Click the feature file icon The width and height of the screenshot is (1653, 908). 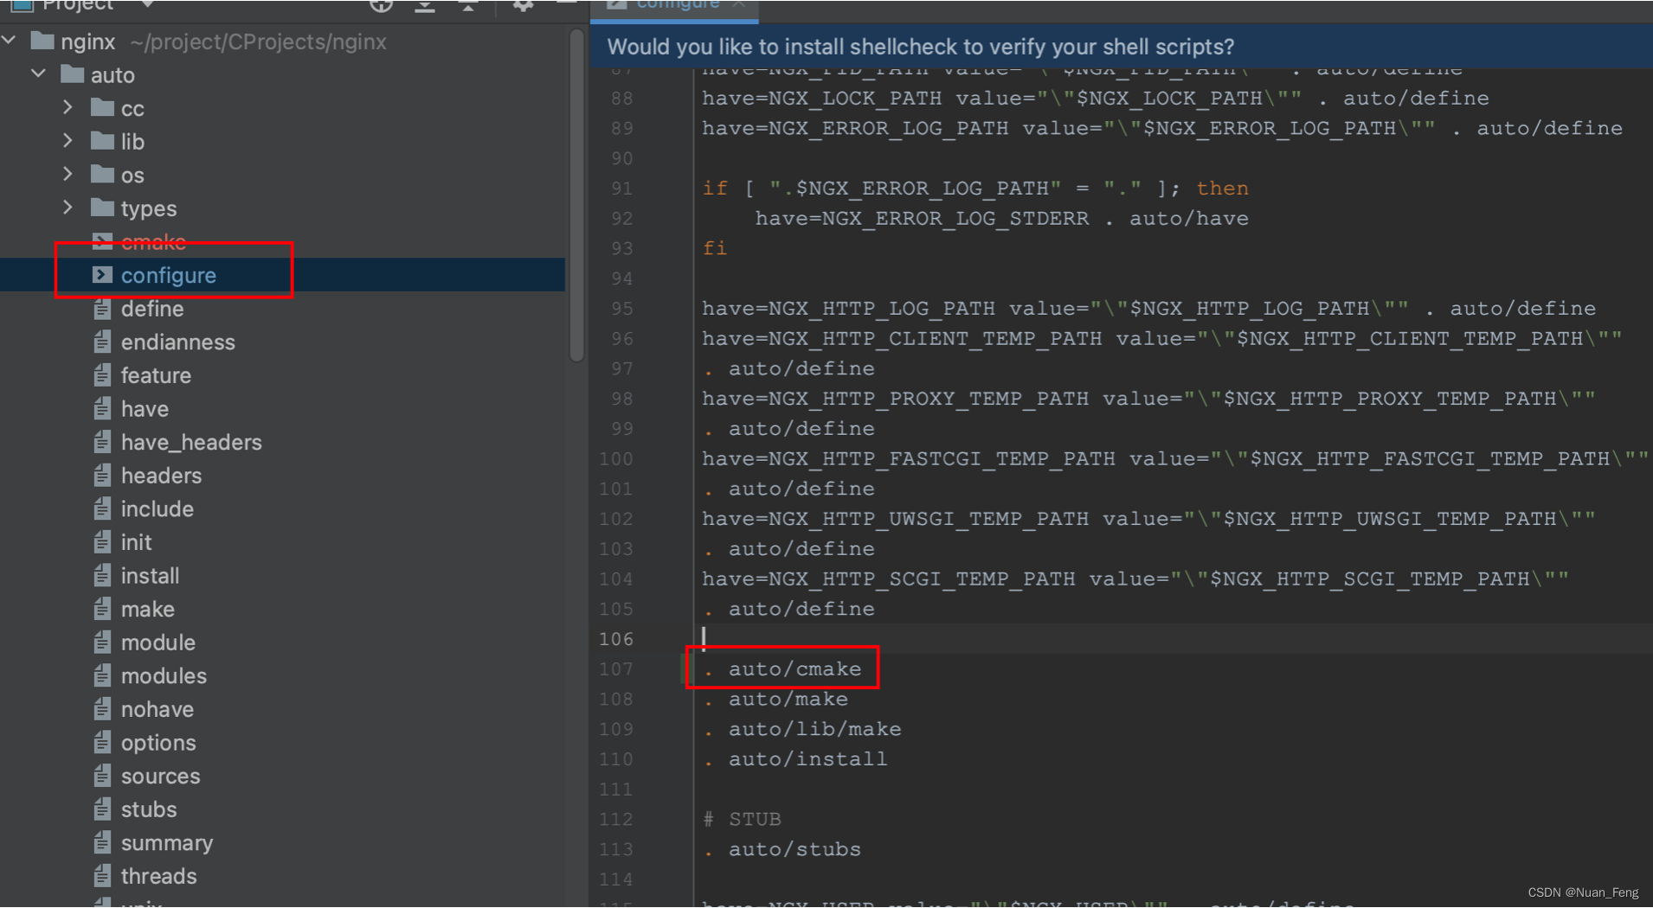102,374
